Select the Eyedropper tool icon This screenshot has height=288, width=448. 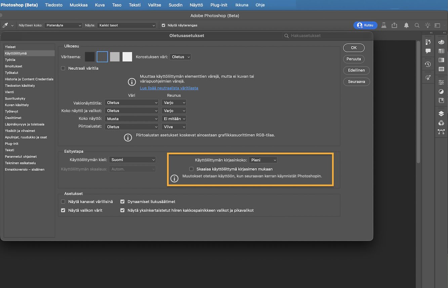[5, 26]
